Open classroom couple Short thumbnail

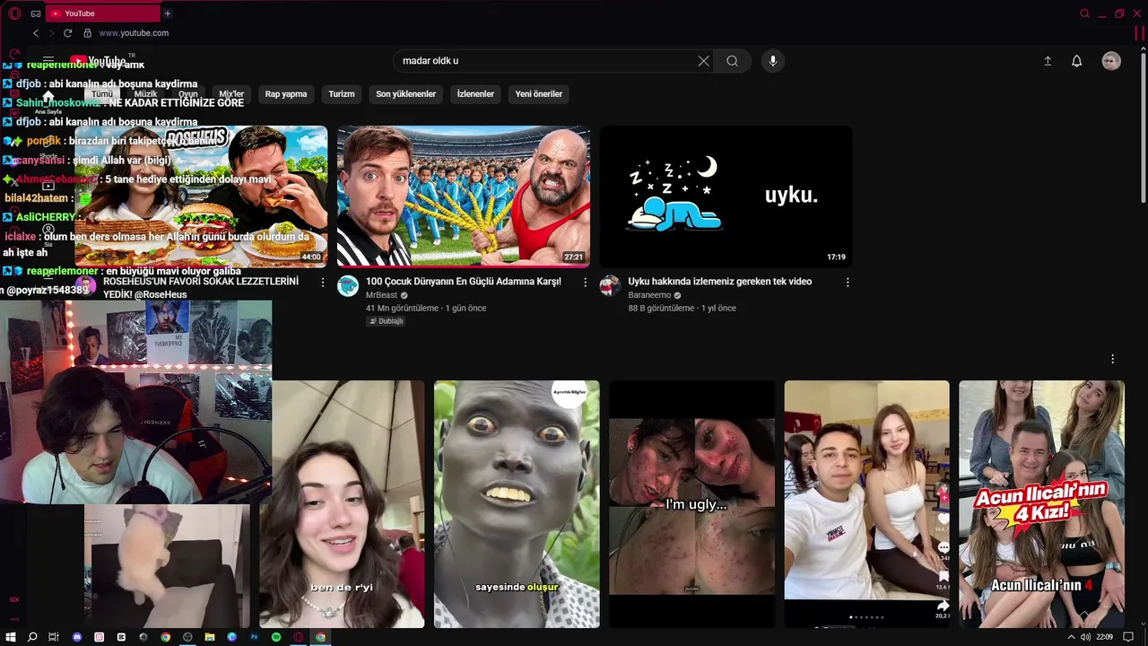point(866,504)
